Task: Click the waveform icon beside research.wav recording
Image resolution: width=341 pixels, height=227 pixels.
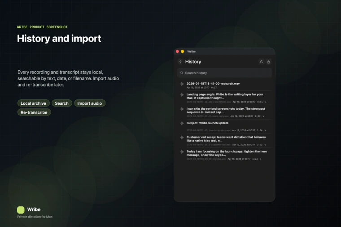Action: click(182, 84)
